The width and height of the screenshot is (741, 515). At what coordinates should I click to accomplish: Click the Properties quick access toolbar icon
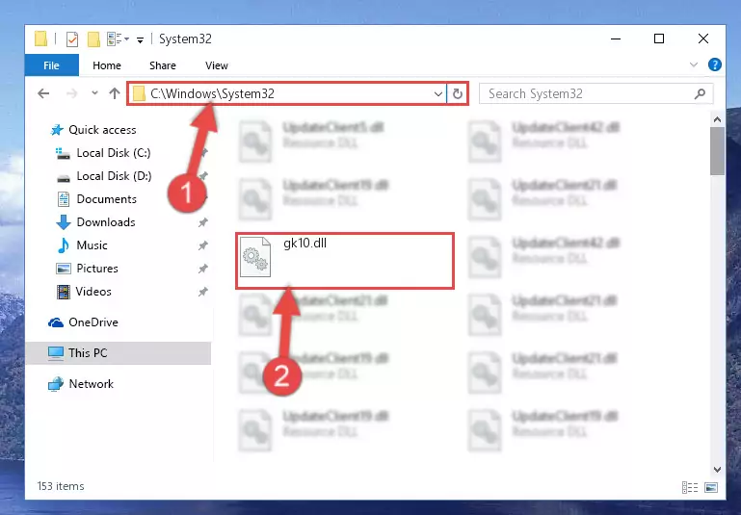[72, 39]
